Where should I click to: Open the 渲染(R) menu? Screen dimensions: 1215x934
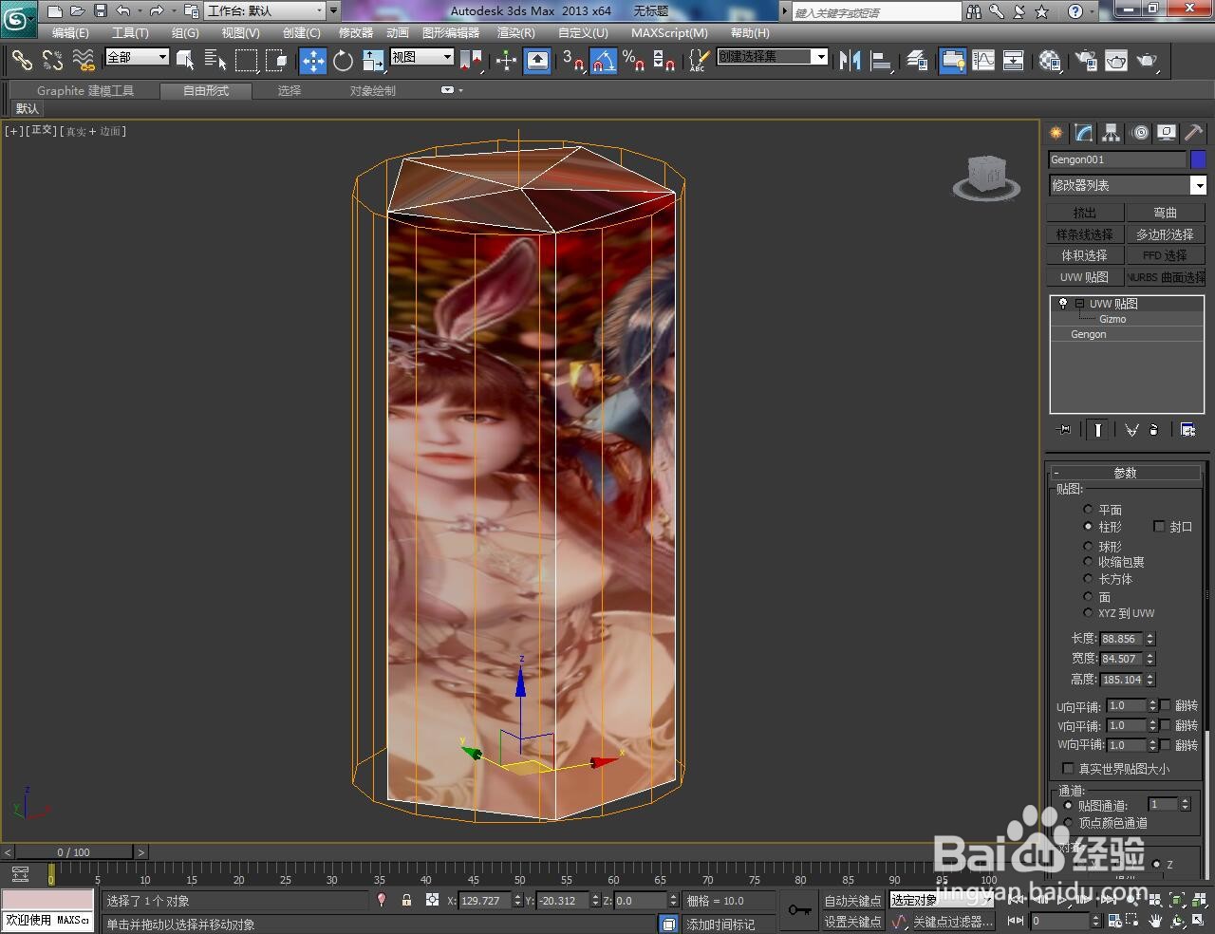[515, 33]
